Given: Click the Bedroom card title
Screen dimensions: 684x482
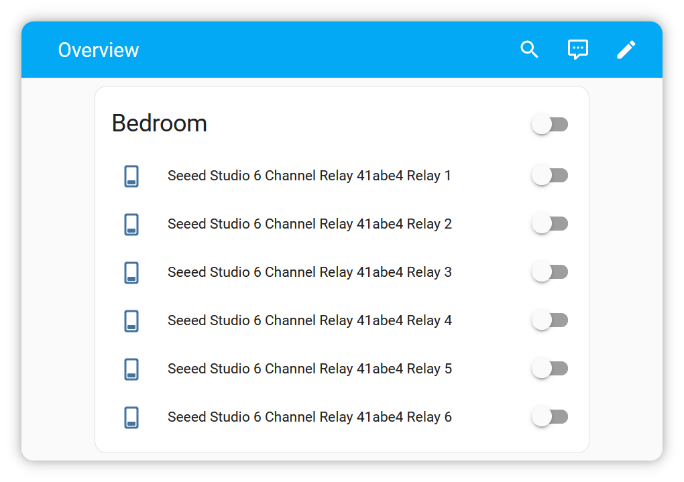Looking at the screenshot, I should click(x=159, y=123).
